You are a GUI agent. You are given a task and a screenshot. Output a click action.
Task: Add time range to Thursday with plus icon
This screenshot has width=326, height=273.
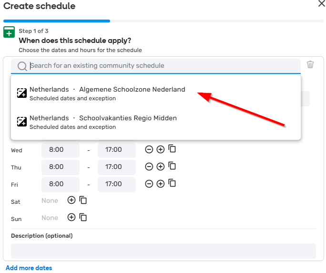(x=161, y=167)
